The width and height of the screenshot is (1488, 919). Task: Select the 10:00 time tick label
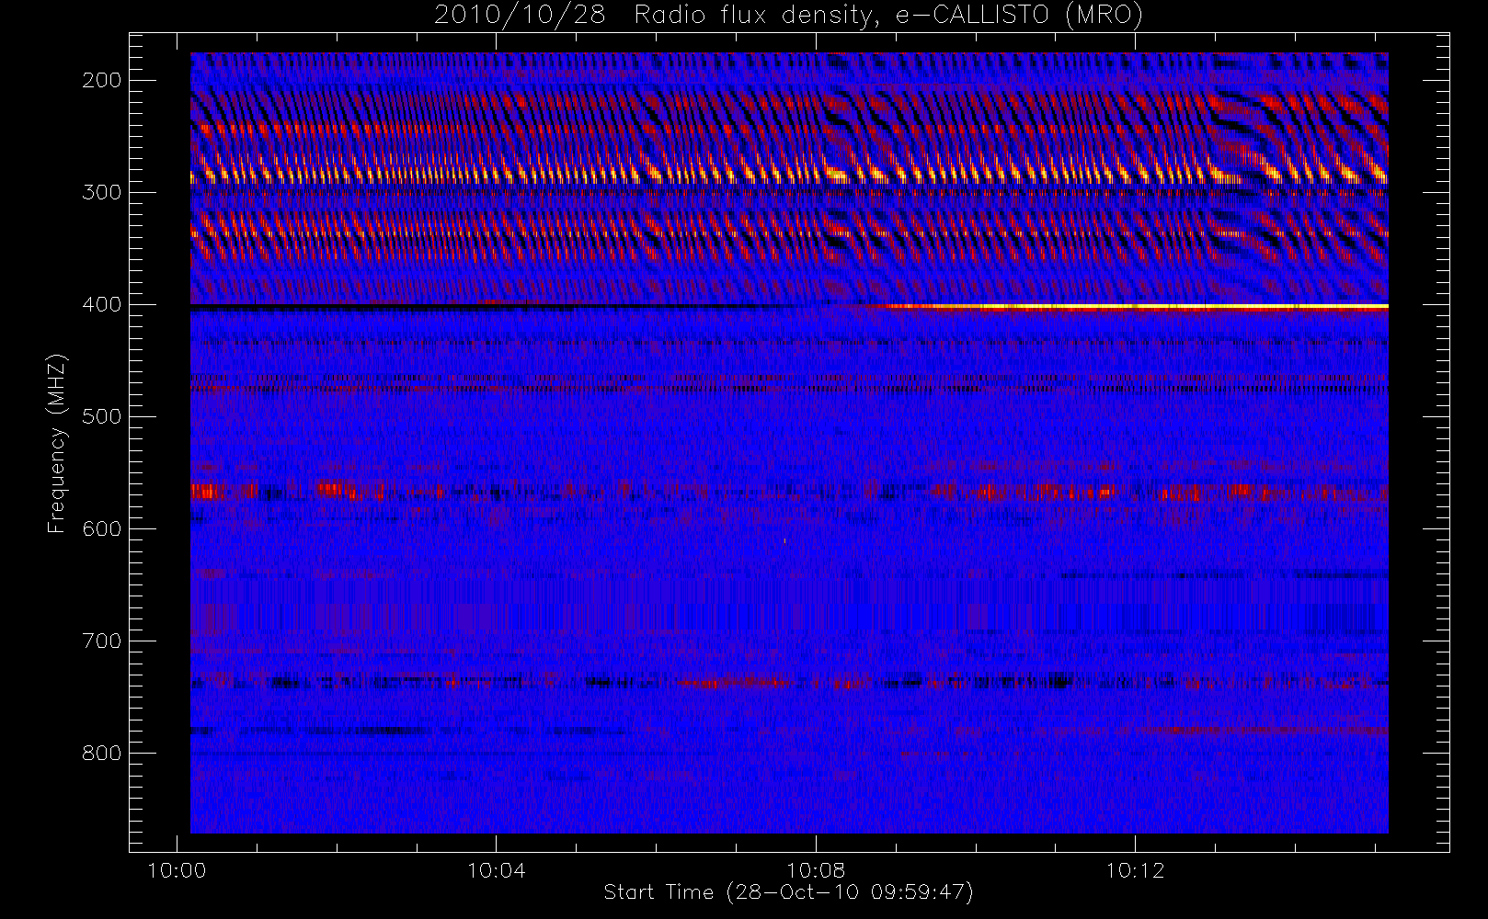(177, 870)
